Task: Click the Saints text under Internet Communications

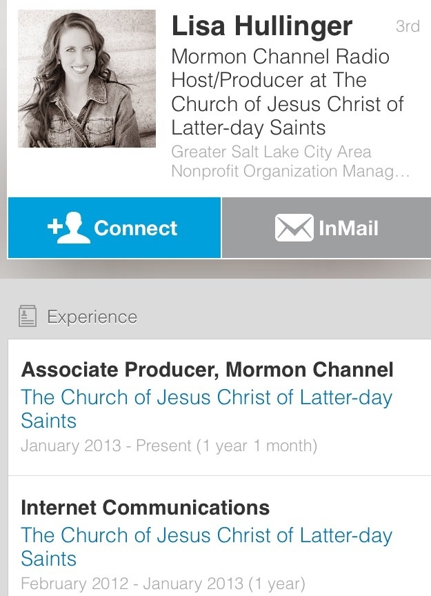Action: (49, 559)
